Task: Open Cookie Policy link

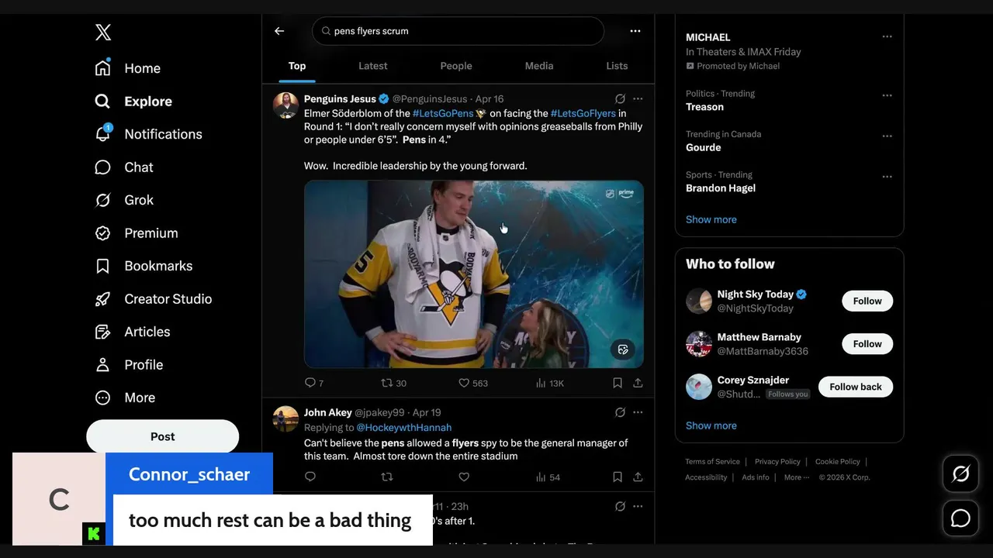Action: pyautogui.click(x=838, y=462)
